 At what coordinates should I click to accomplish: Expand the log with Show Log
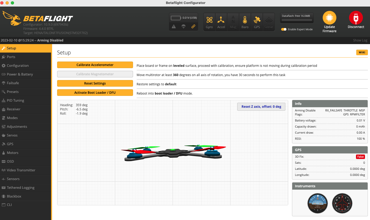pyautogui.click(x=360, y=40)
